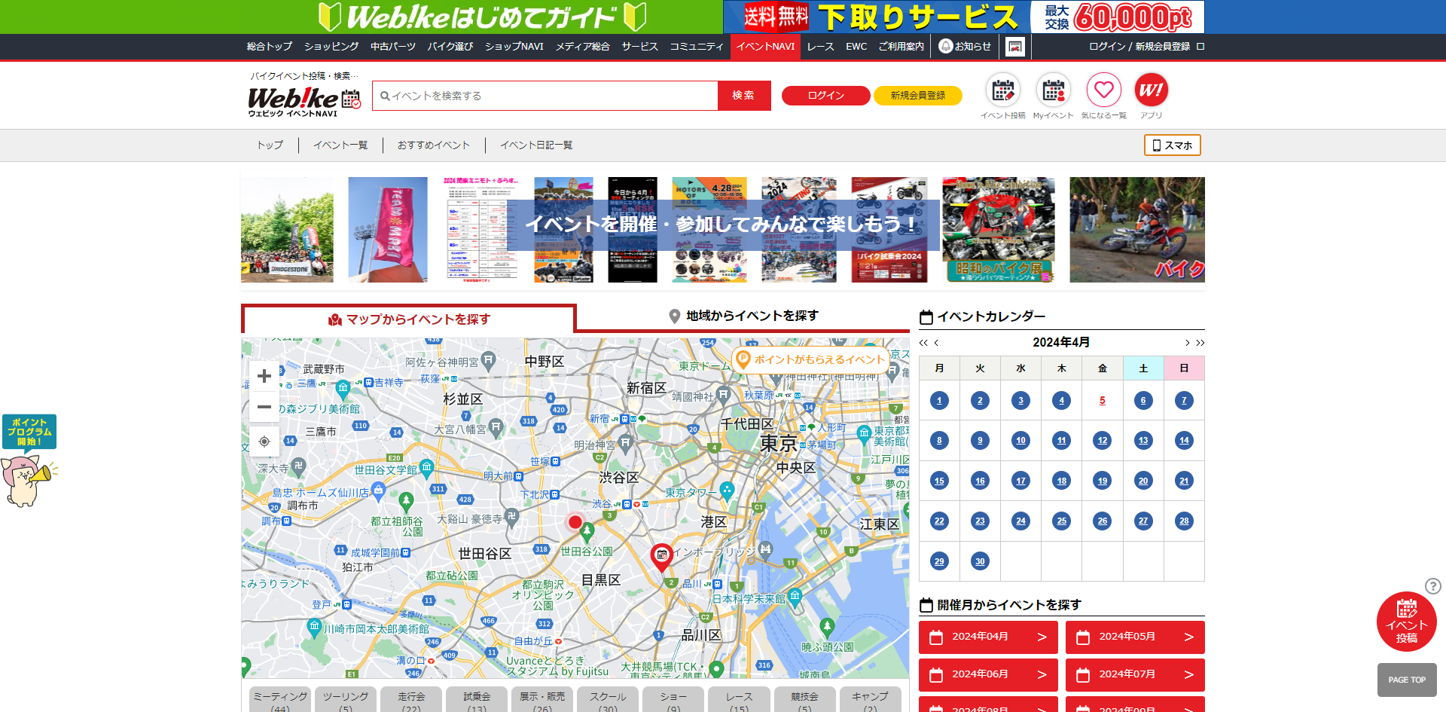Screen dimensions: 1446x712
Task: Expand 2024年05月 events list
Action: tap(1134, 637)
